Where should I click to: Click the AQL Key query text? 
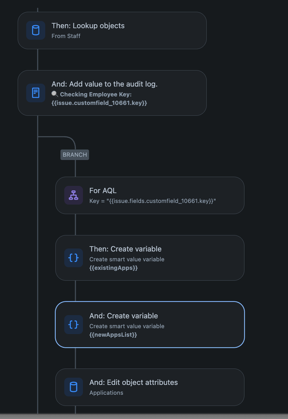point(152,201)
